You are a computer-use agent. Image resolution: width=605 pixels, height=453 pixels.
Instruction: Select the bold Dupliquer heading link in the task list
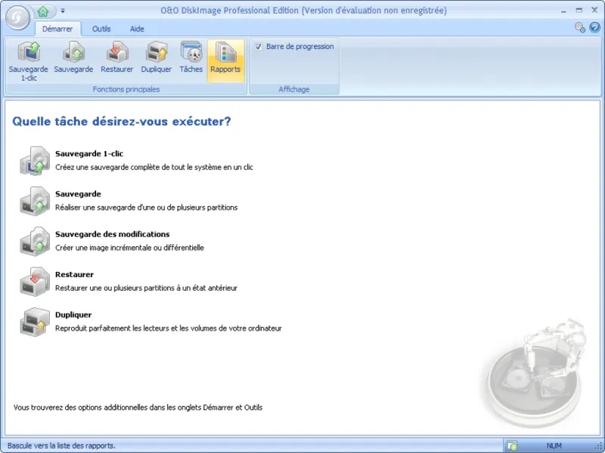pyautogui.click(x=73, y=315)
